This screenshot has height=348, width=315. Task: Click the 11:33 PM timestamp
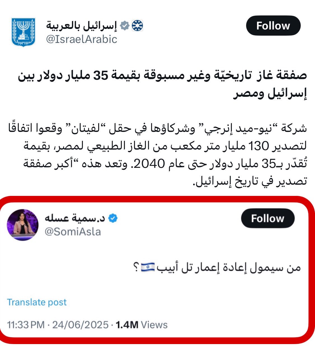pyautogui.click(x=26, y=325)
